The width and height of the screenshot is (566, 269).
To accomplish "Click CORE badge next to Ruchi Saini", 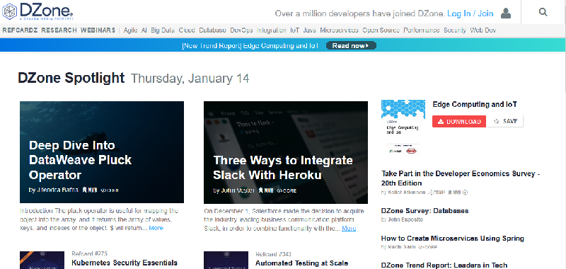I will (x=428, y=247).
